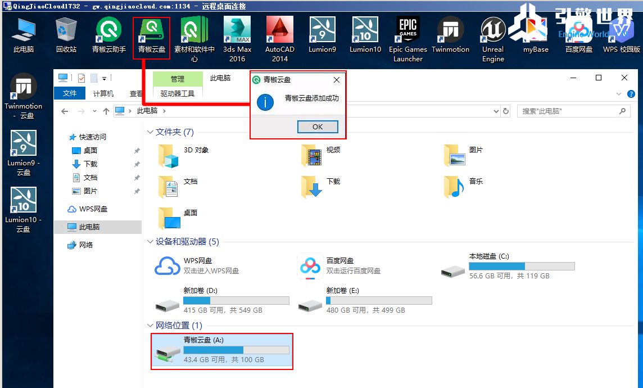Click breadcrumb arrow after 此电脑

tap(164, 111)
